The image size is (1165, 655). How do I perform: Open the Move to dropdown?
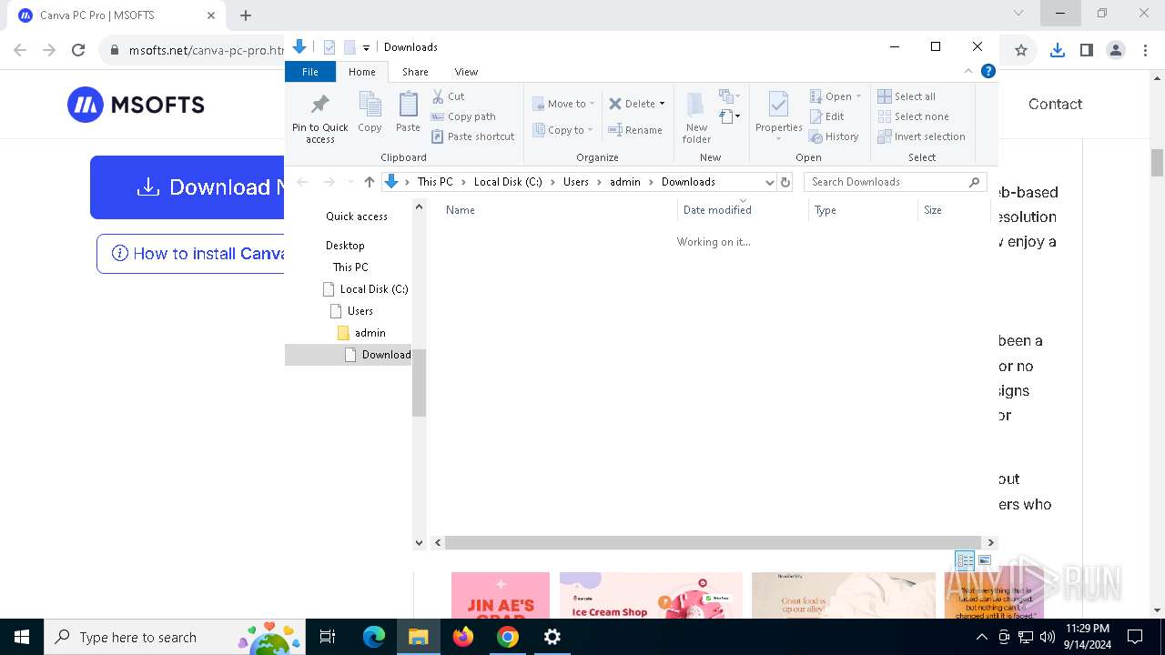pyautogui.click(x=563, y=104)
